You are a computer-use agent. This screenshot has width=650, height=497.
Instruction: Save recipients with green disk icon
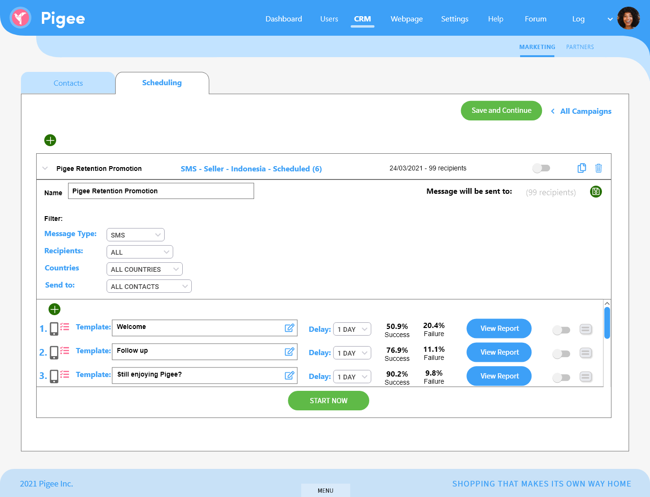pyautogui.click(x=596, y=191)
